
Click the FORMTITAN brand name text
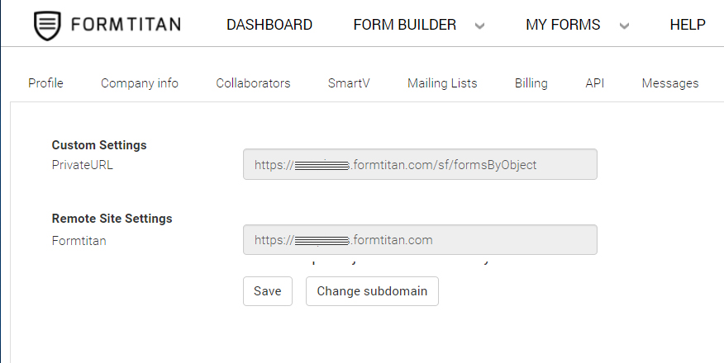[126, 25]
